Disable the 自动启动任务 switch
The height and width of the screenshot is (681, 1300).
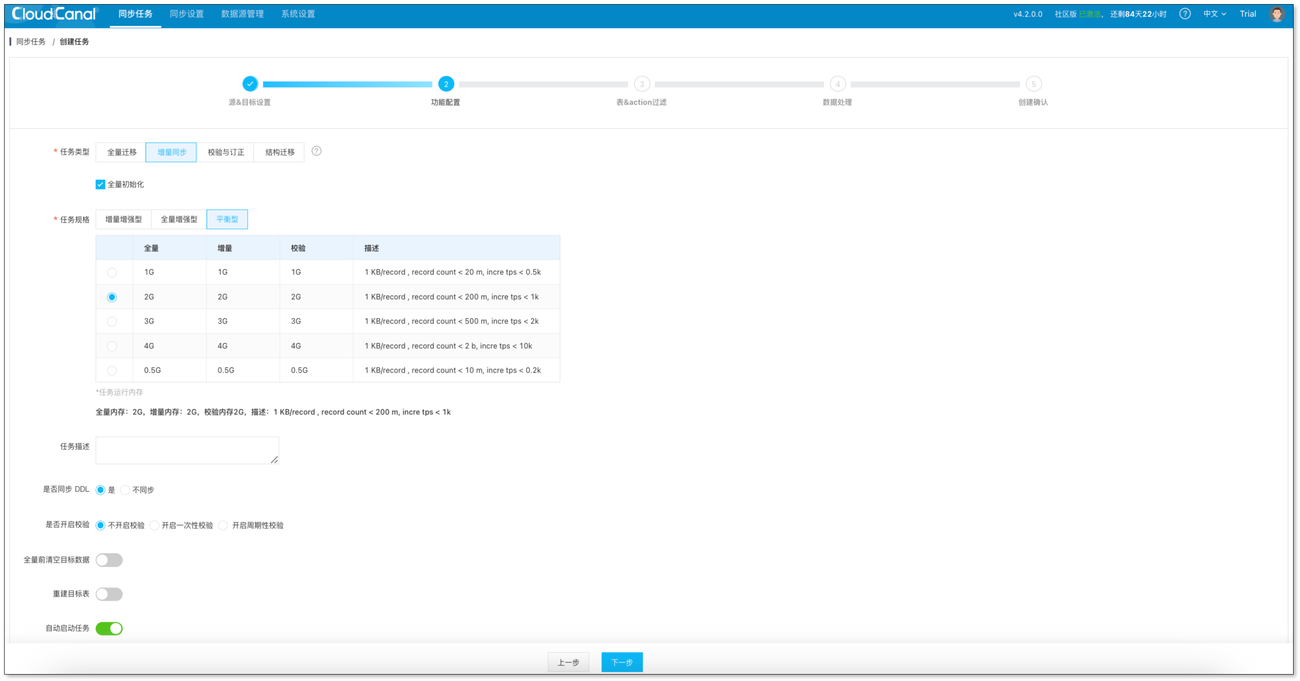(109, 629)
